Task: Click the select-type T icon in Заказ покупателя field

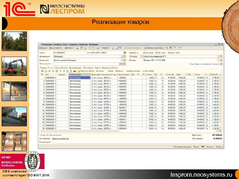Action: click(x=120, y=64)
